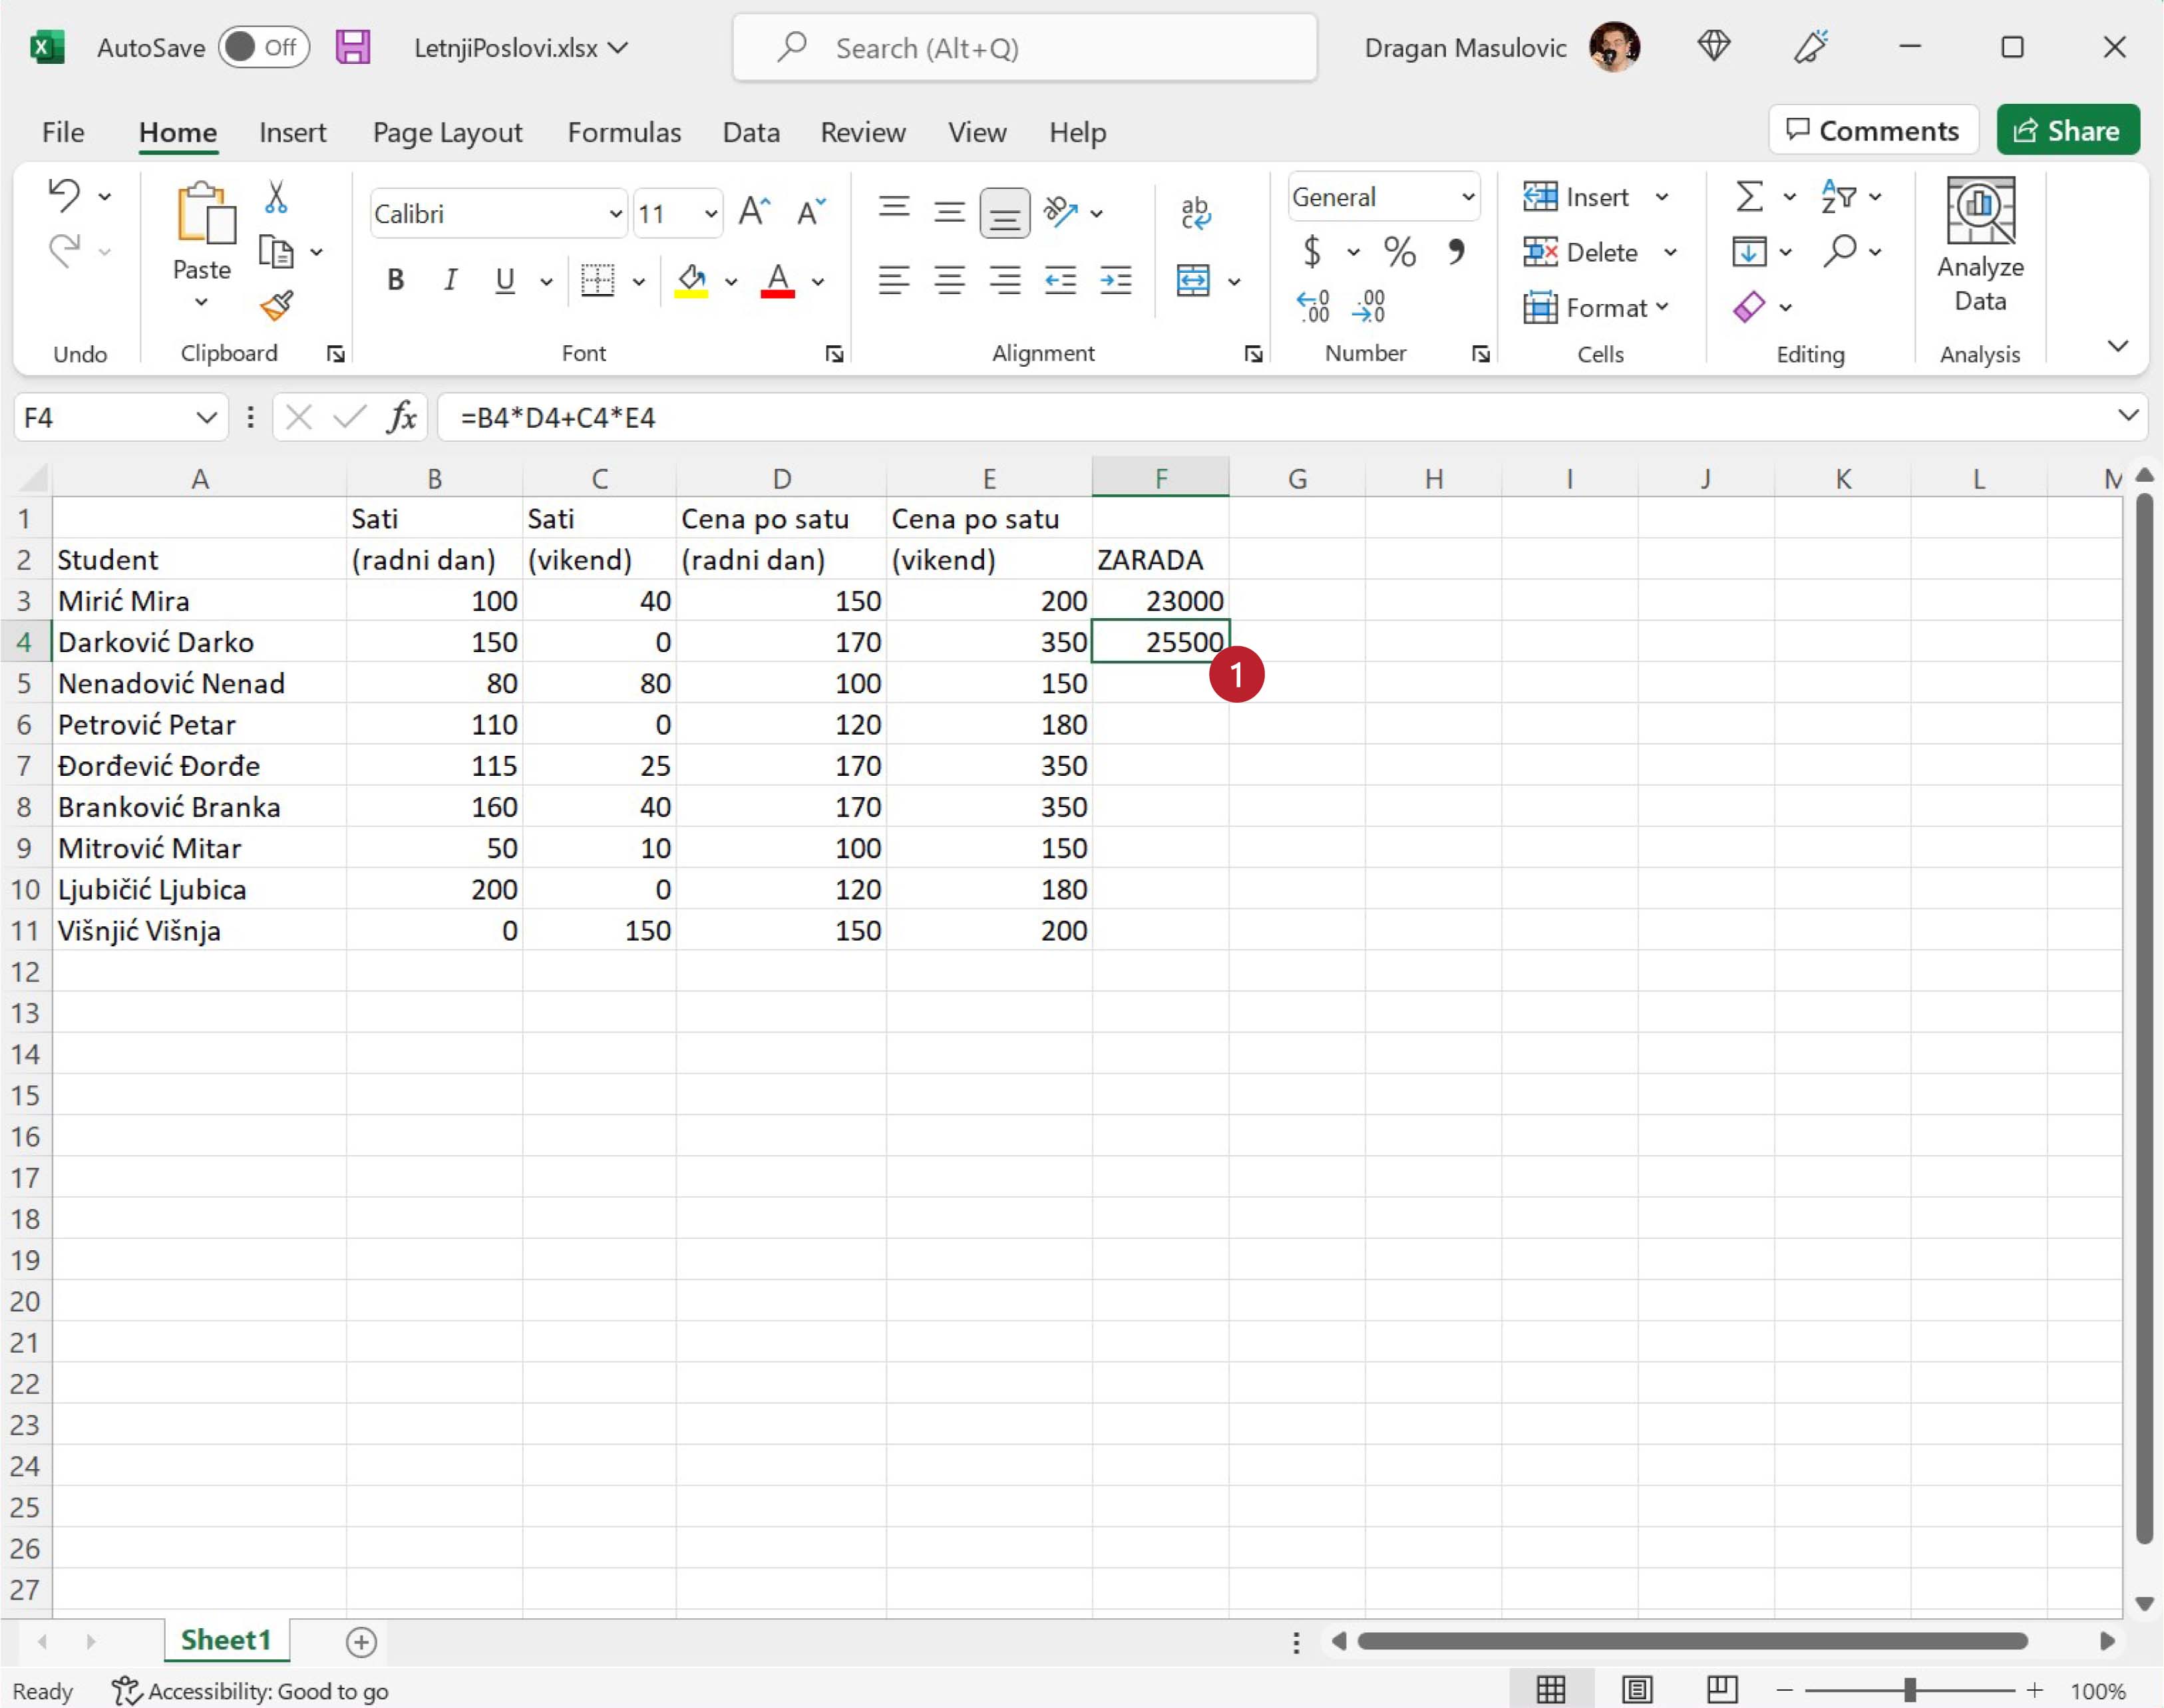
Task: Toggle Italic formatting
Action: click(x=450, y=281)
